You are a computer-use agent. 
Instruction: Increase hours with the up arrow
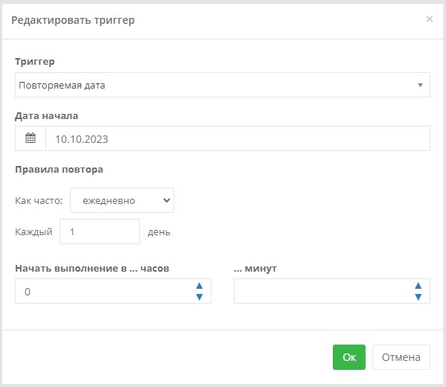click(200, 286)
